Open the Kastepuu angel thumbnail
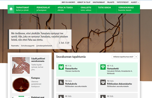 tap(21, 85)
